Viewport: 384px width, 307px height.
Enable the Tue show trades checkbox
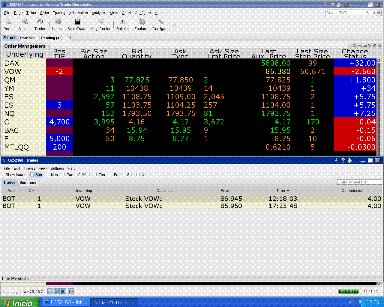(63, 174)
